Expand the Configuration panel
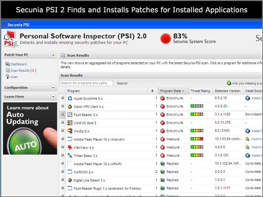This screenshot has width=263, height=197. point(53,87)
